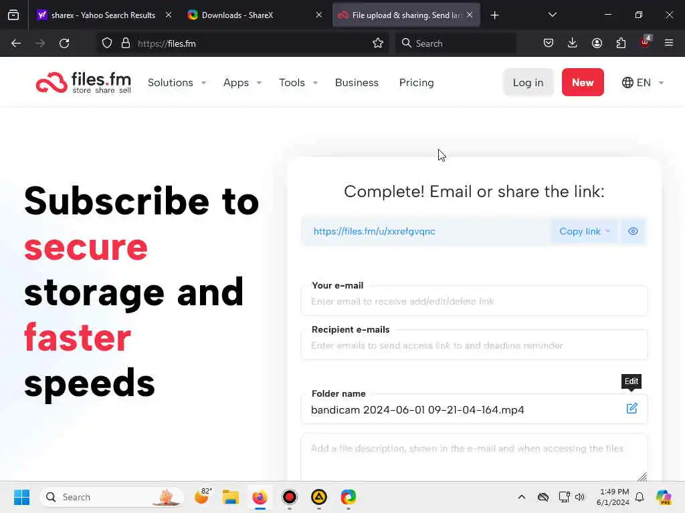Viewport: 685px width, 513px height.
Task: Open a new tab with the plus button
Action: (x=494, y=15)
